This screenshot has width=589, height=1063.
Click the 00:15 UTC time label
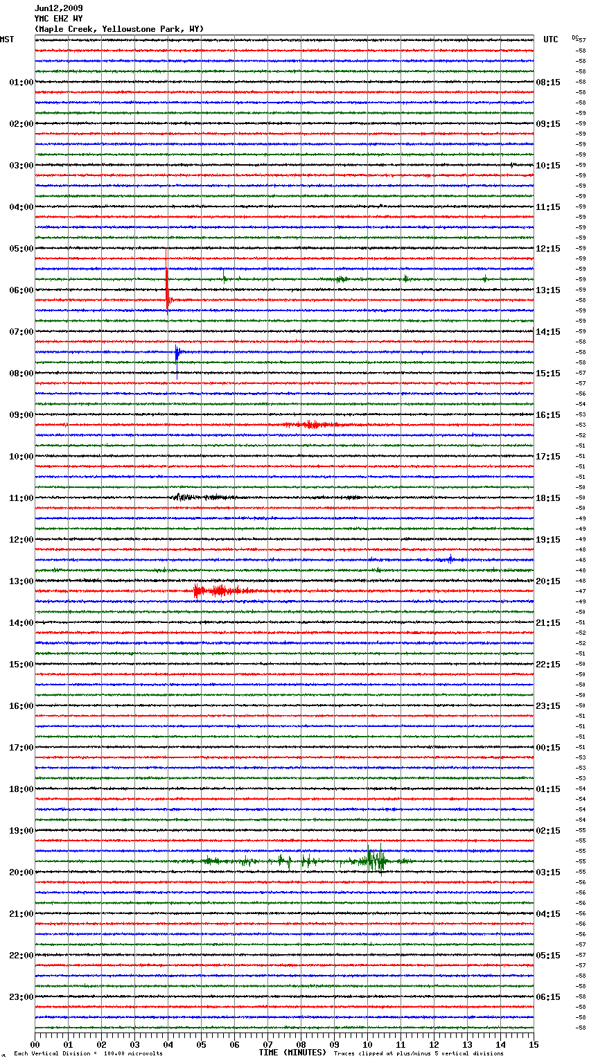[548, 748]
